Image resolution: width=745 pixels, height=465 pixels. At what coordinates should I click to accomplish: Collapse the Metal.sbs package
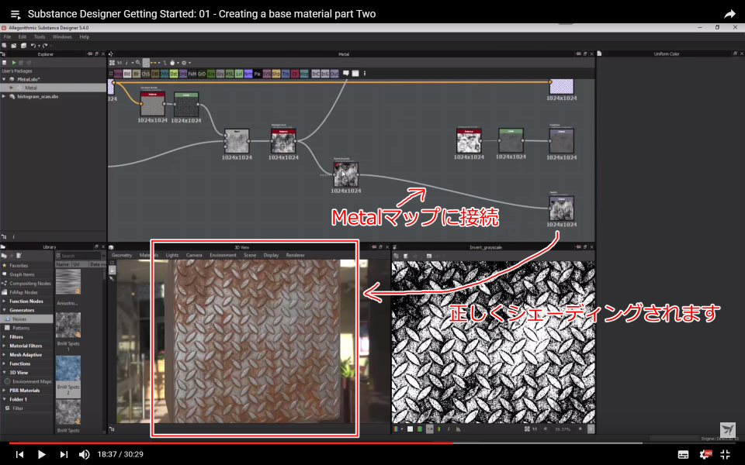pos(5,79)
